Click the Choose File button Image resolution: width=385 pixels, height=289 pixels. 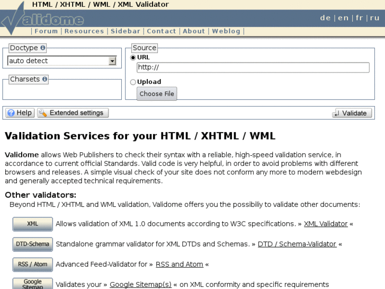pyautogui.click(x=157, y=94)
